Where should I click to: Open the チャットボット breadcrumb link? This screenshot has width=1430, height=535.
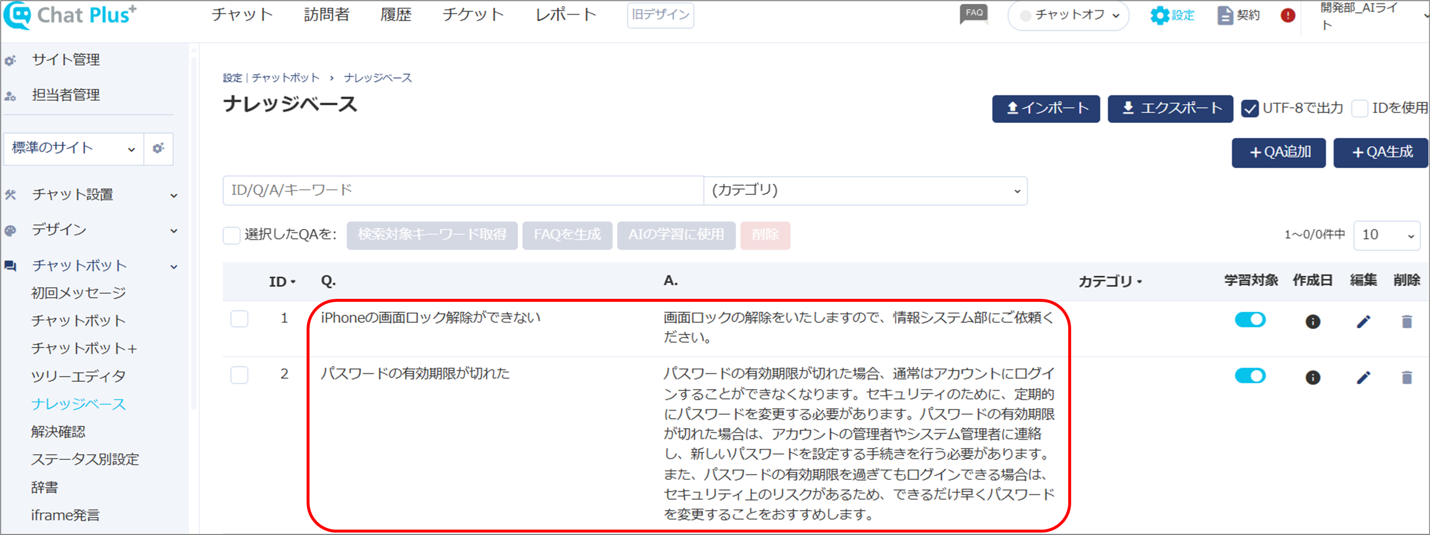(x=286, y=78)
